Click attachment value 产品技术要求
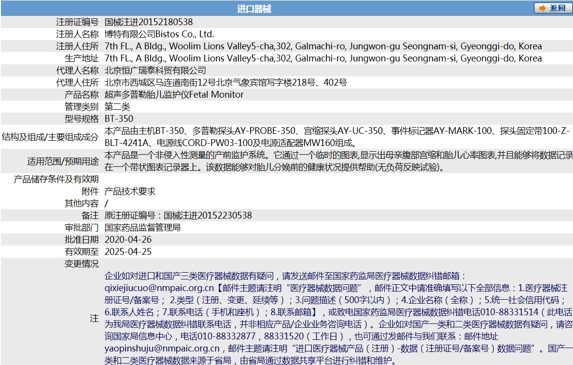 coord(130,191)
